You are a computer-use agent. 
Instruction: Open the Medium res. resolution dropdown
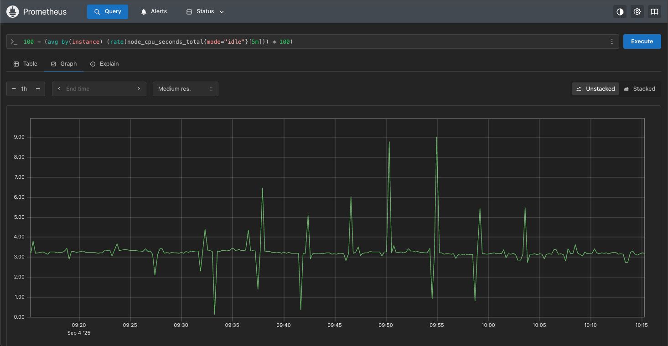(185, 89)
